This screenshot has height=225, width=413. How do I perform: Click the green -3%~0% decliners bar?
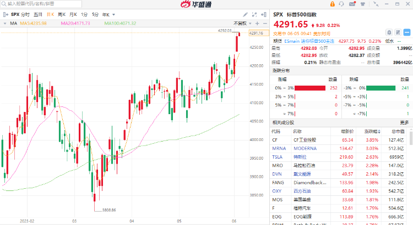click(x=381, y=88)
